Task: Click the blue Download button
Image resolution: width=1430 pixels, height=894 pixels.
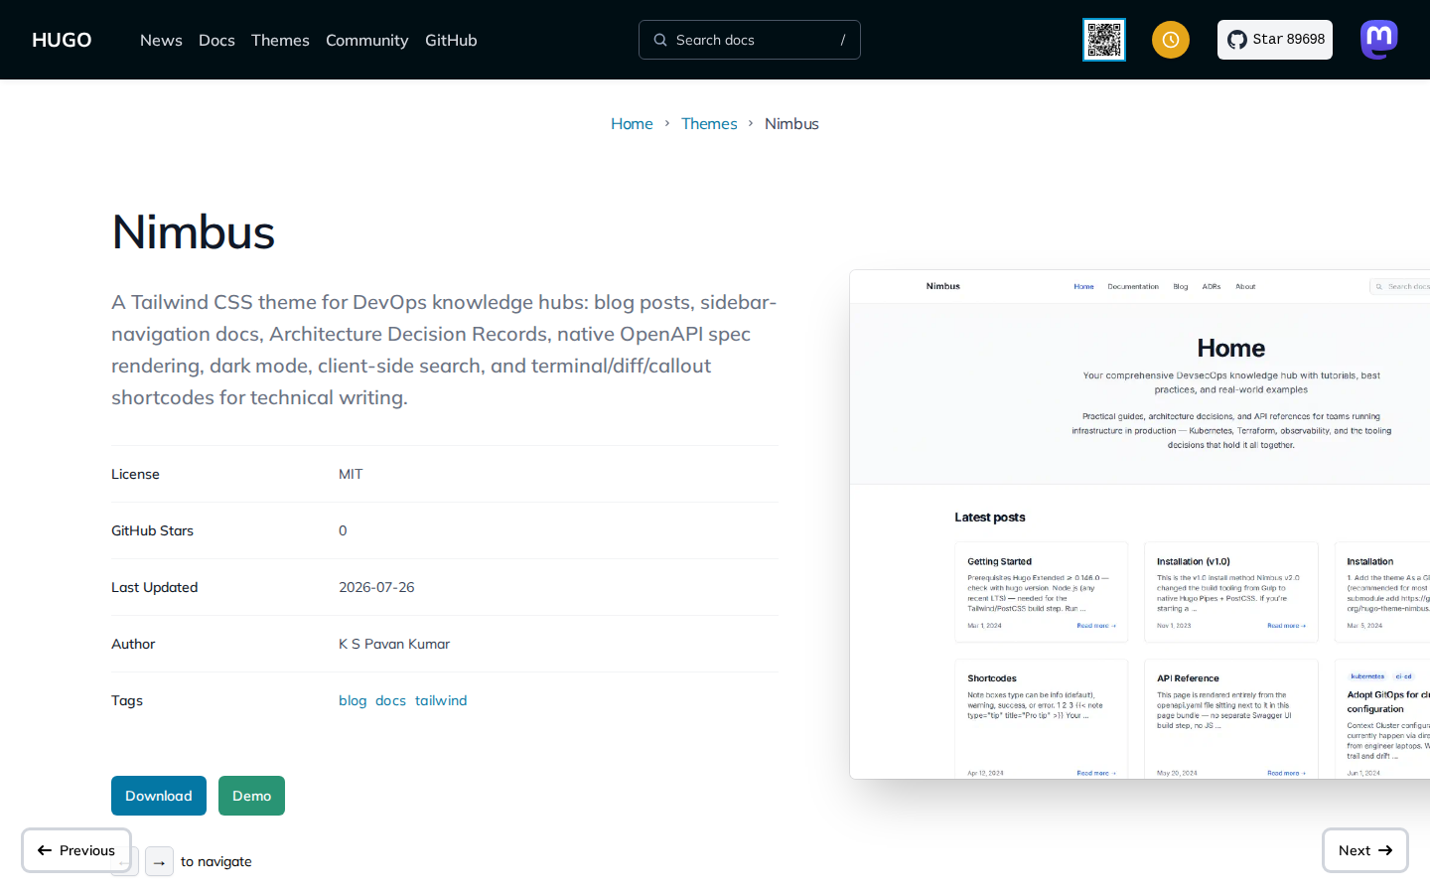Action: point(159,796)
